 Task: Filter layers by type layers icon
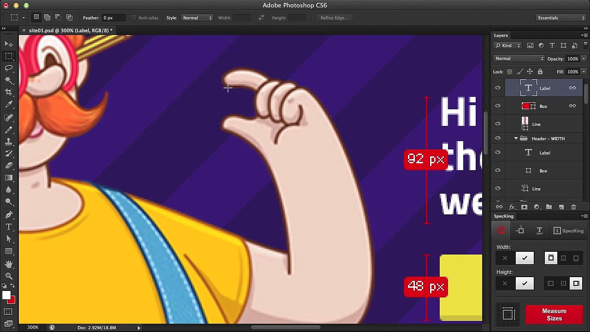coord(552,46)
